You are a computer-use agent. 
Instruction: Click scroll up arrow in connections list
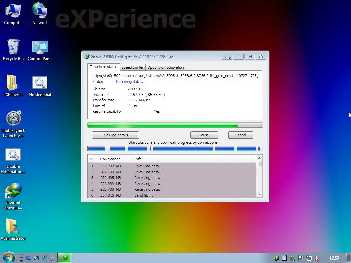[259, 158]
